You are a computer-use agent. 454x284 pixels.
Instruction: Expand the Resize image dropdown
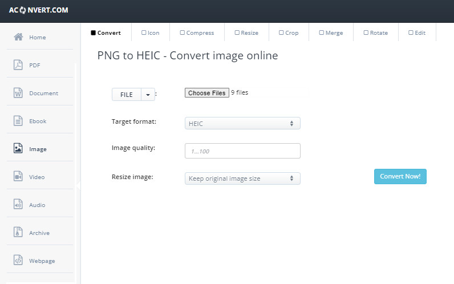click(x=242, y=178)
